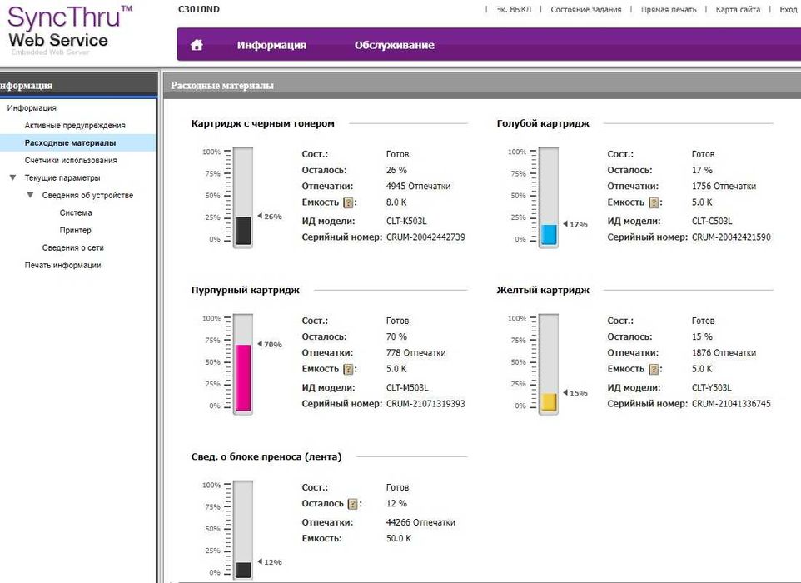
Task: Open Активные предупреждения page
Action: 75,125
